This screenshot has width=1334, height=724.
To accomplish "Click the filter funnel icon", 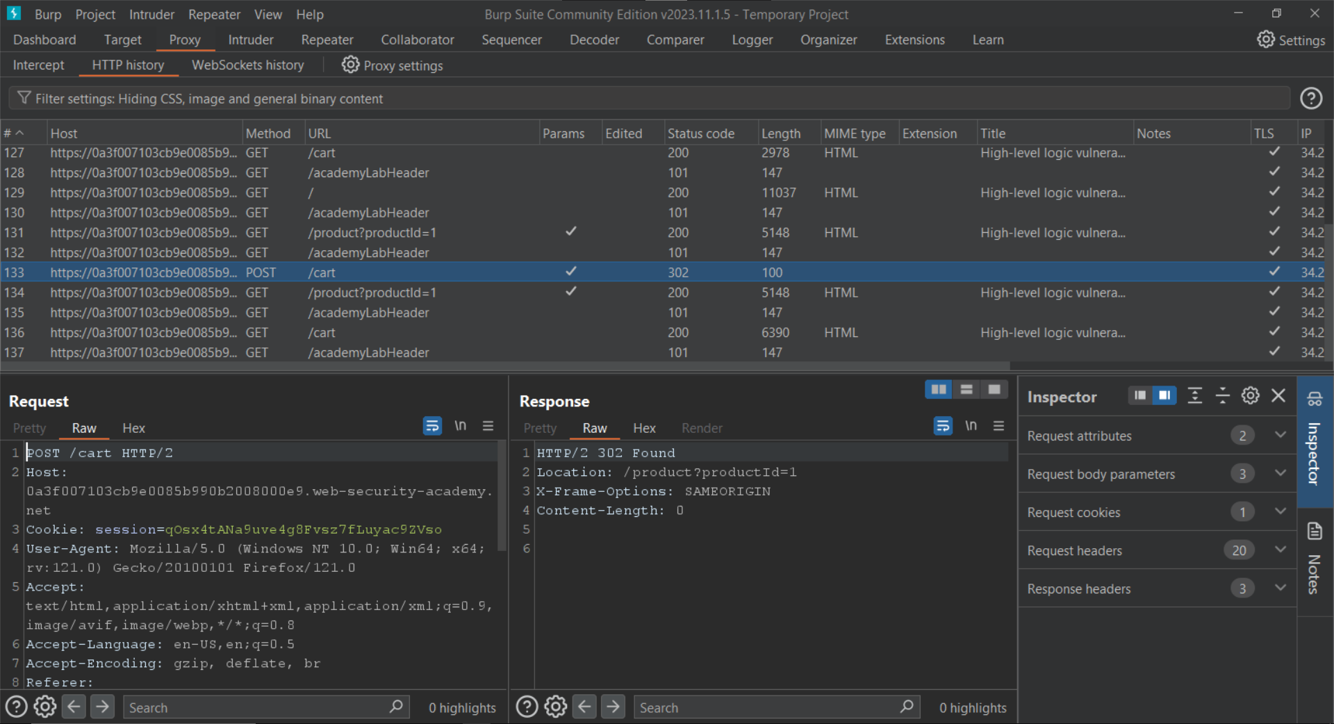I will (x=24, y=99).
